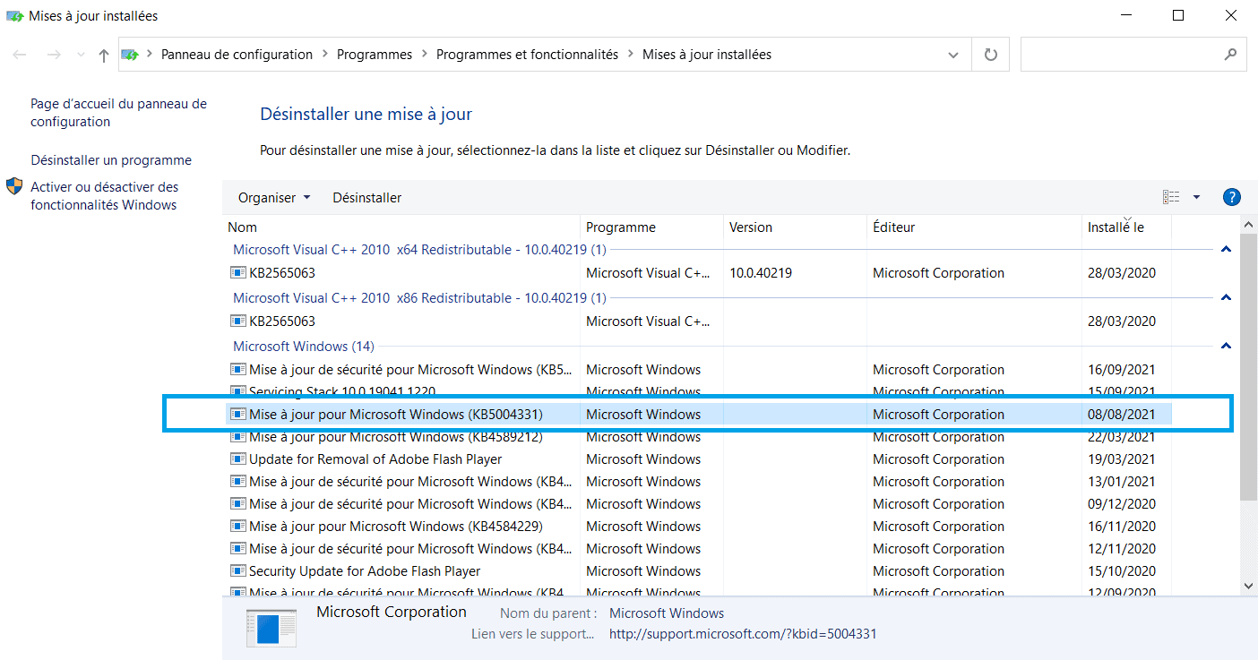Select Microsoft Visual C++ 2010 x64 group header
This screenshot has width=1258, height=660.
(419, 250)
